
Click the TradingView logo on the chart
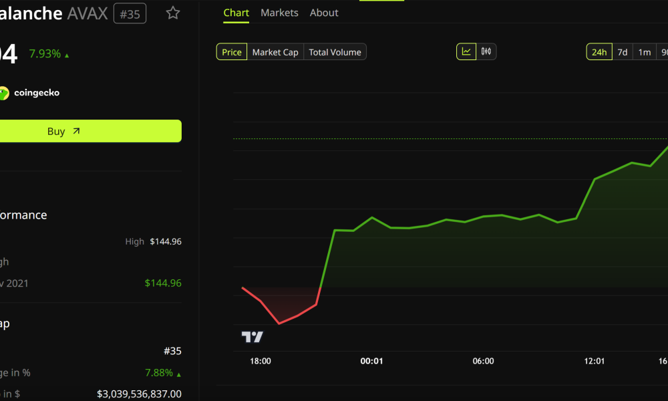coord(253,337)
